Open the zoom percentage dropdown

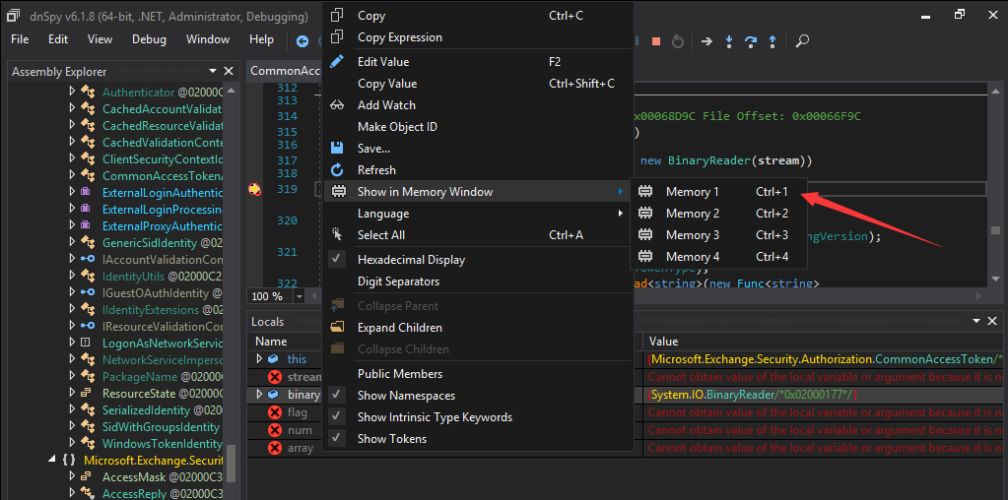[x=299, y=296]
